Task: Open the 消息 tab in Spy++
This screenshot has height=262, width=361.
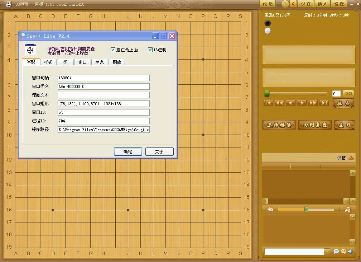Action: (x=100, y=62)
